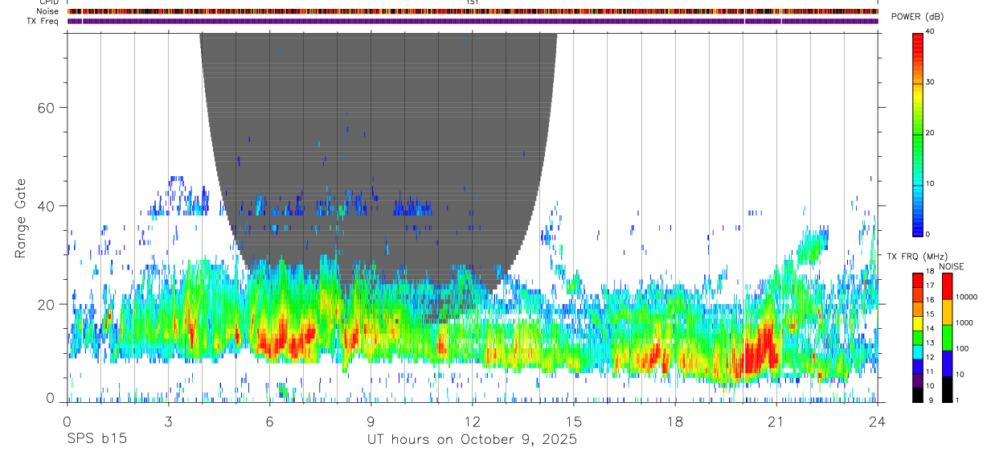Viewport: 987px width, 456px height.
Task: Click the purple TX Freq strip at top
Action: 473,21
